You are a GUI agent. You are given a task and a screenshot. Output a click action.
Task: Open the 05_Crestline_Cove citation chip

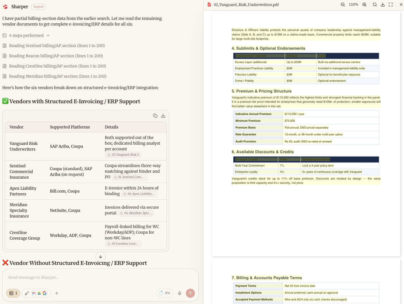pyautogui.click(x=123, y=244)
